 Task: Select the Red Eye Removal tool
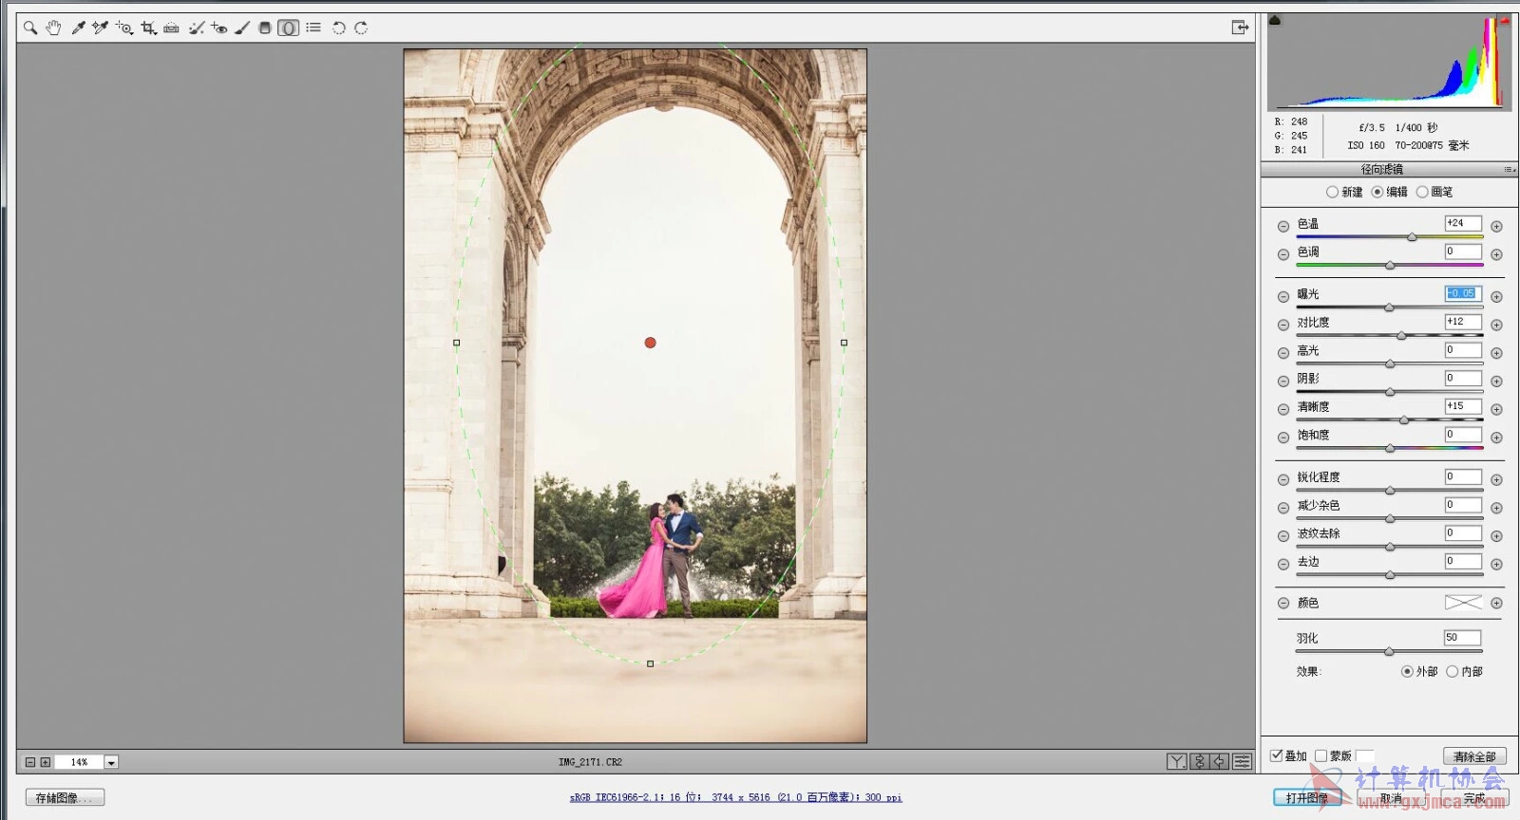point(219,28)
